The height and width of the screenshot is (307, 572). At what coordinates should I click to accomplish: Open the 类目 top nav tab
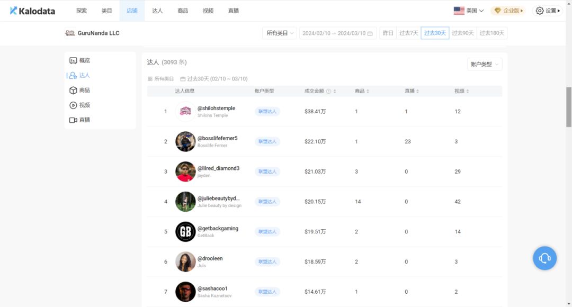tap(106, 11)
